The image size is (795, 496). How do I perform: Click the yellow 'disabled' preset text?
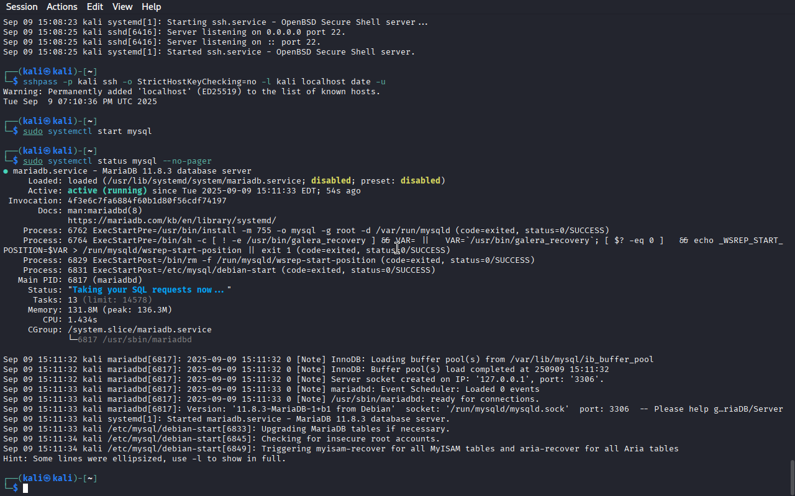[x=420, y=181]
